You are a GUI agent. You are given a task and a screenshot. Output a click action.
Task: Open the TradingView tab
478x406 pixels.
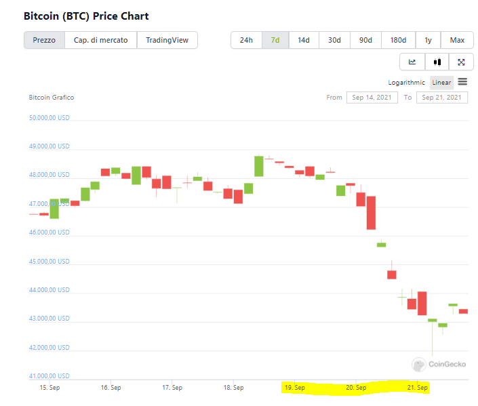pos(167,40)
